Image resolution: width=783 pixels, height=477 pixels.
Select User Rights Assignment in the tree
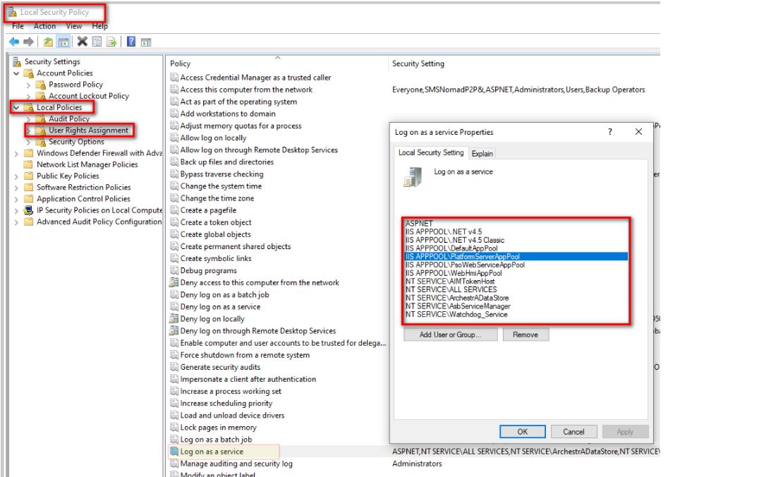[x=88, y=131]
